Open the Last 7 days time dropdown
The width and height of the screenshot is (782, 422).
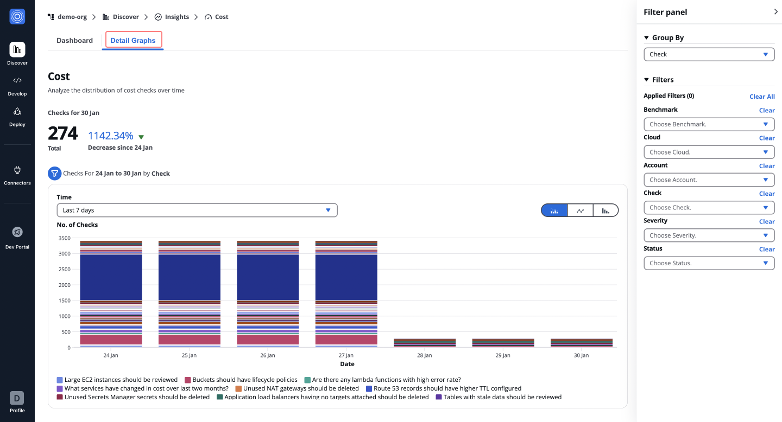click(197, 210)
